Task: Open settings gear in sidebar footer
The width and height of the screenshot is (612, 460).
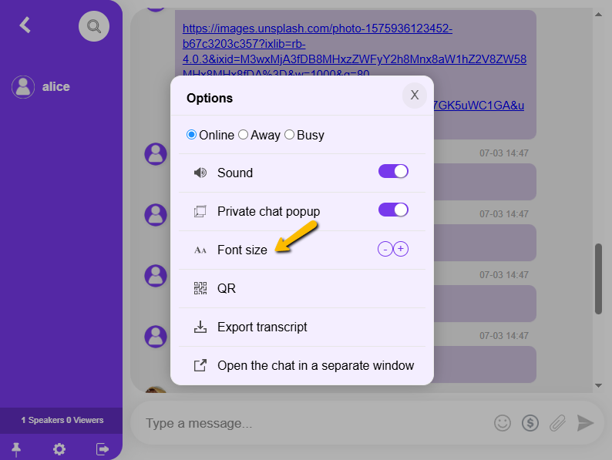Action: coord(59,449)
